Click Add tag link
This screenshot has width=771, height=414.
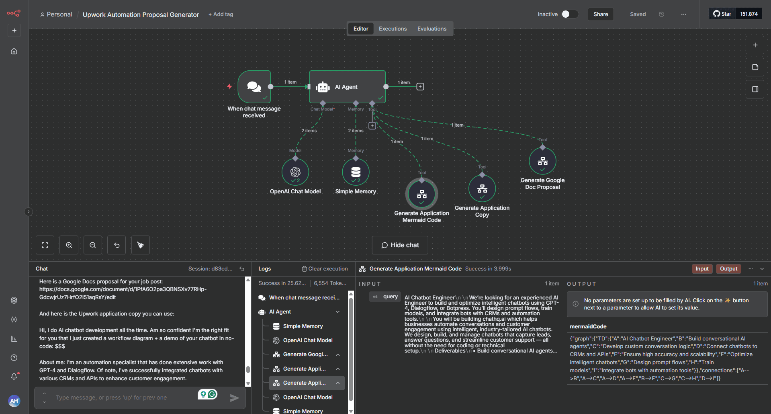pyautogui.click(x=221, y=14)
